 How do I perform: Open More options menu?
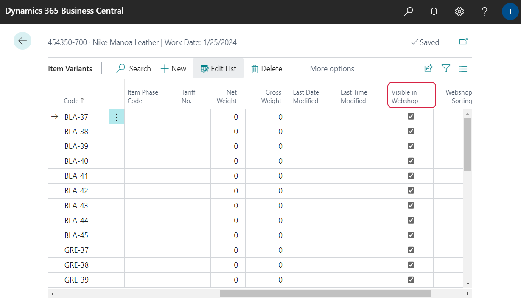332,68
